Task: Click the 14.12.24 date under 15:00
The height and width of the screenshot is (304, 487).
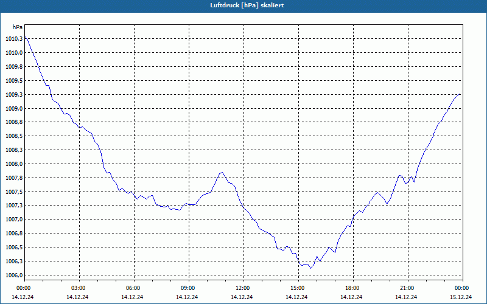Action: (296, 297)
